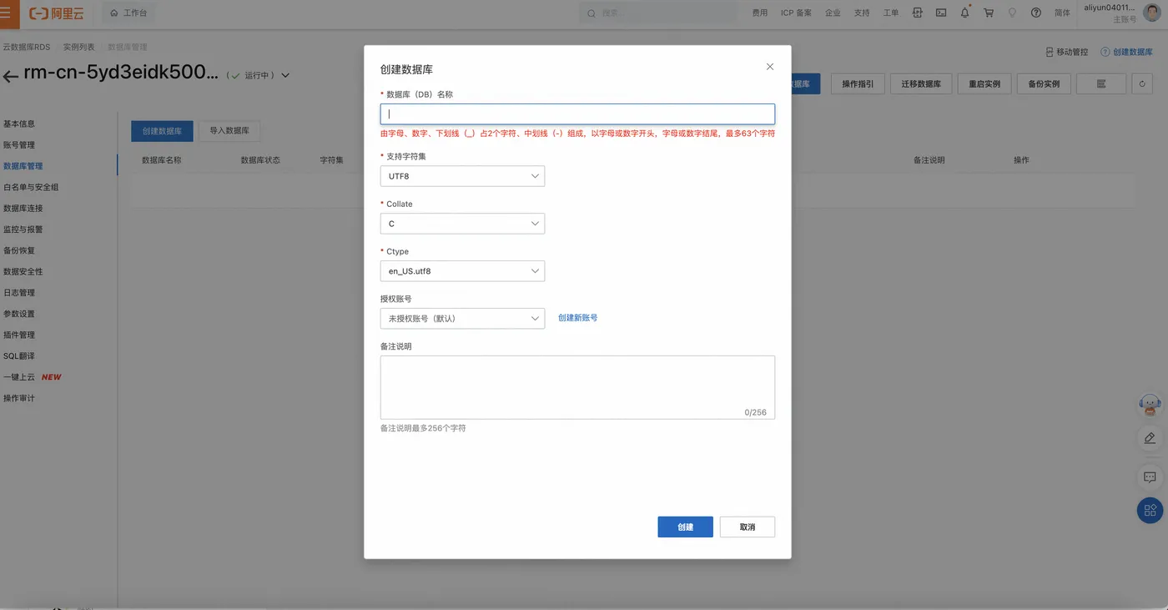Click the list-view icon button

1101,84
